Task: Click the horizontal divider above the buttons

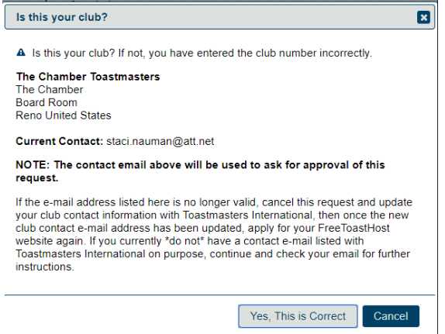Action: coord(219,294)
